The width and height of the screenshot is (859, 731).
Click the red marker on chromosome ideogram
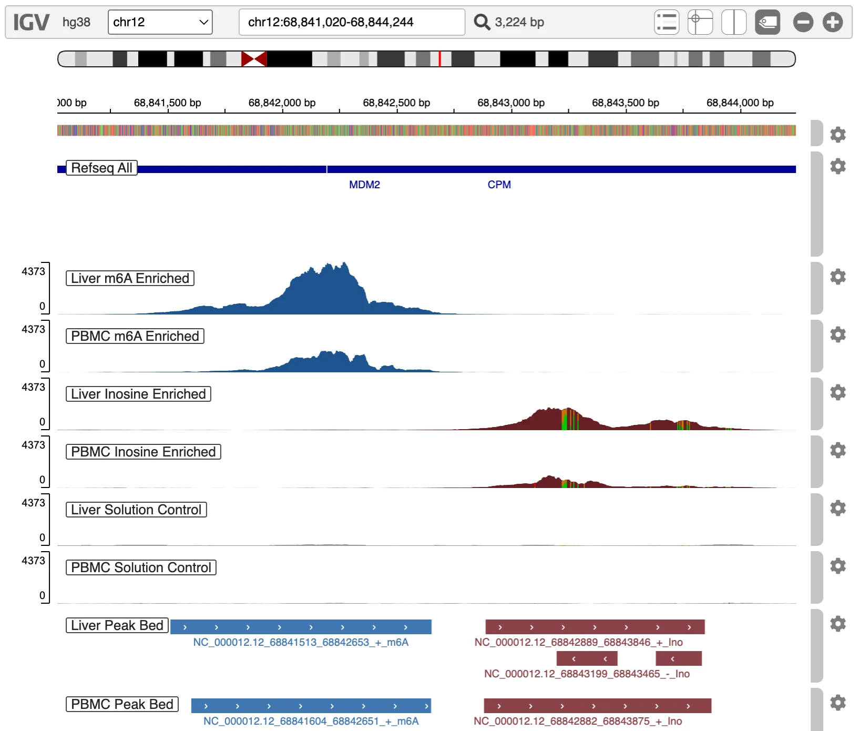click(439, 59)
